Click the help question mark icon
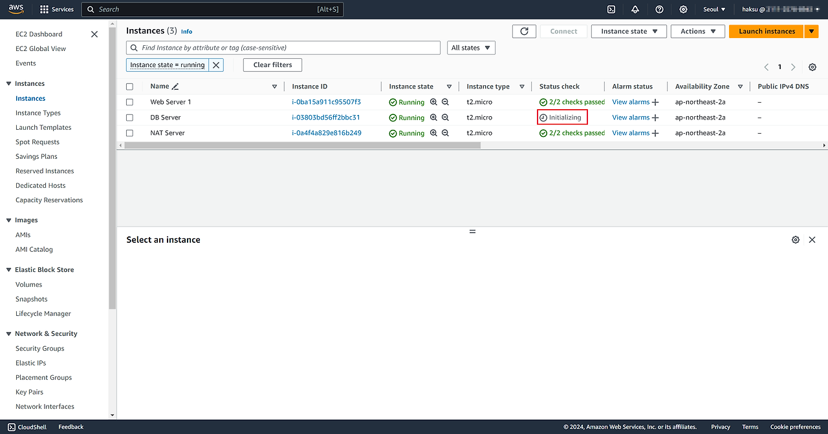Viewport: 828px width, 434px height. tap(659, 10)
